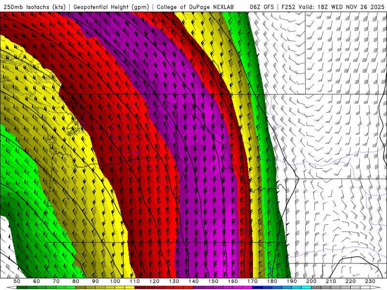Screen dimensions: 387x290
Task: Select the 140 kt colorbar label
Action: click(193, 281)
